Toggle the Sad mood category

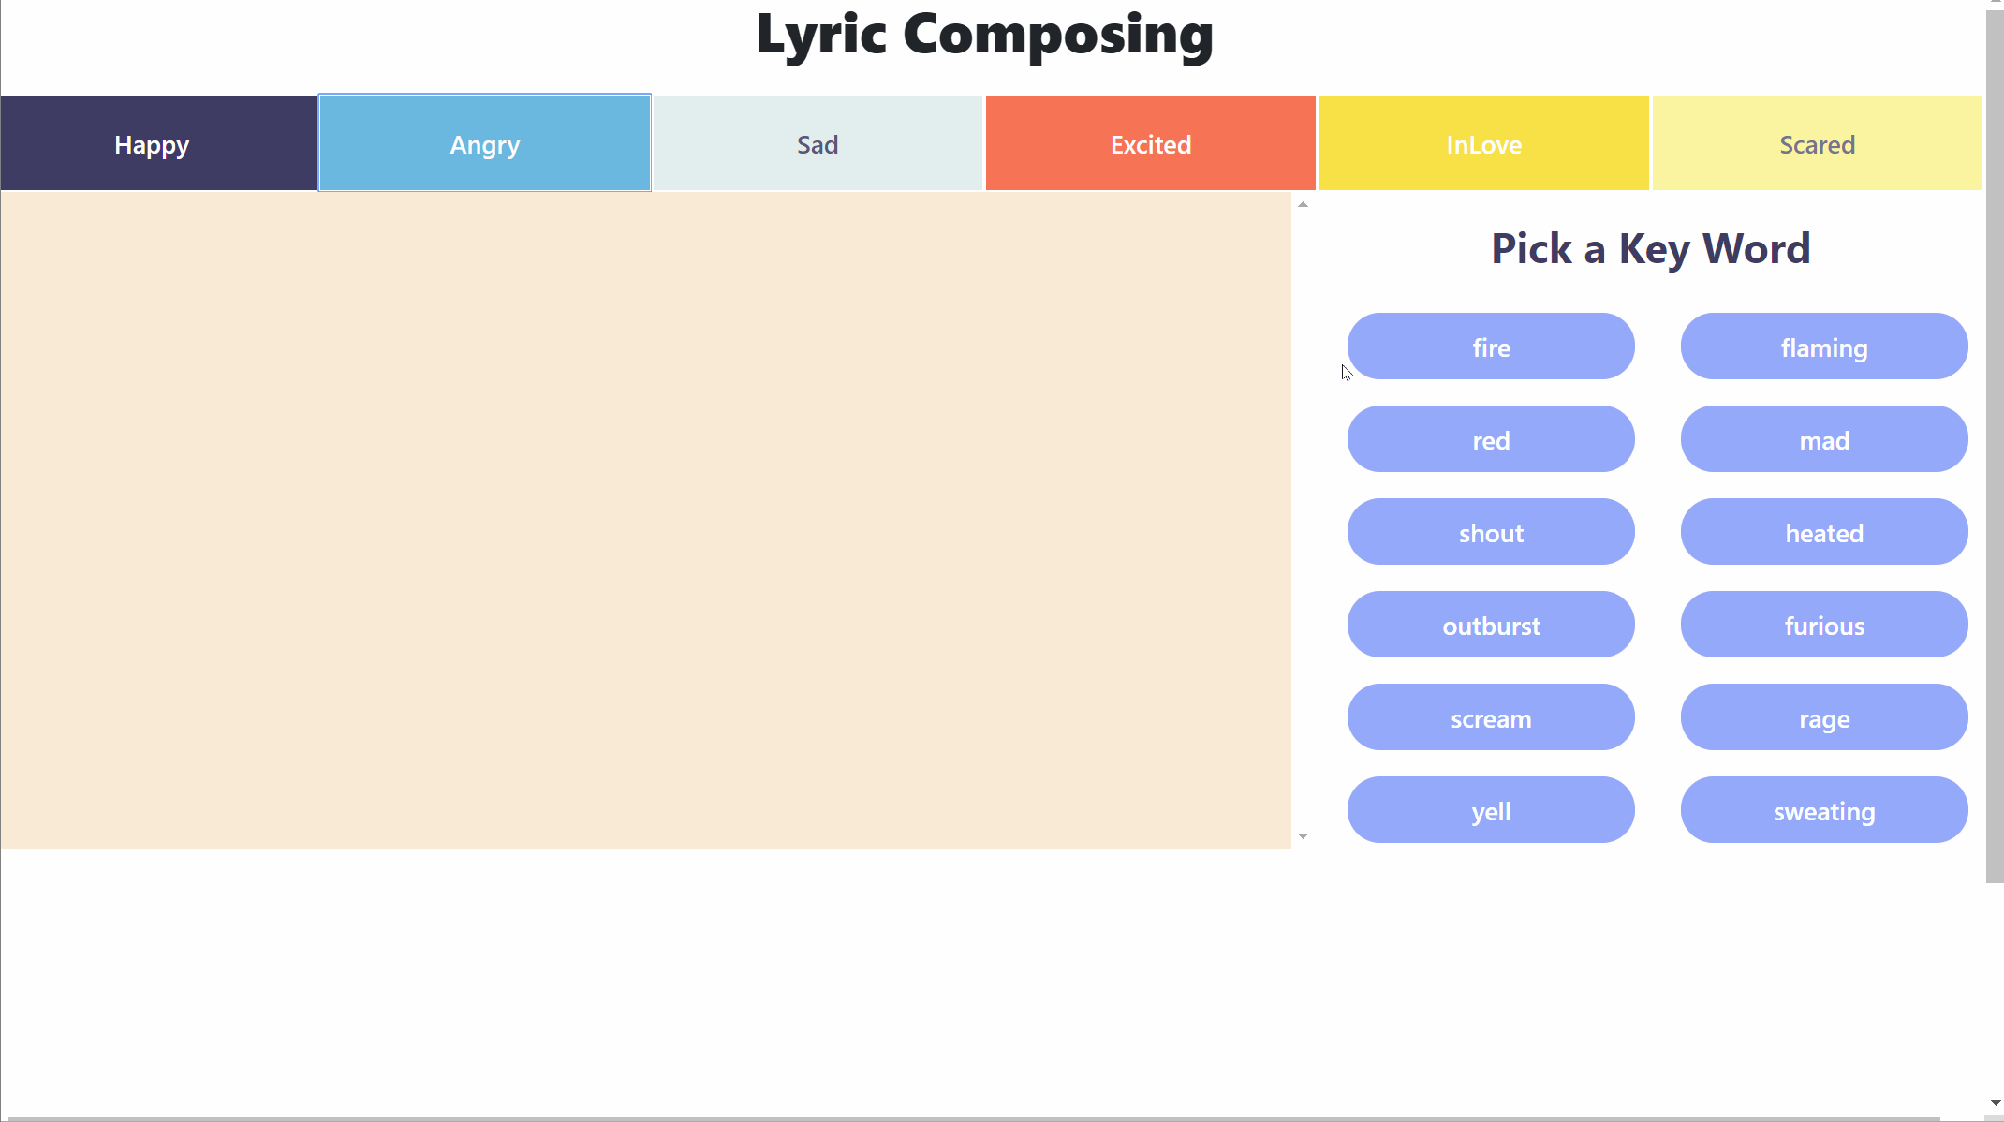pyautogui.click(x=817, y=143)
